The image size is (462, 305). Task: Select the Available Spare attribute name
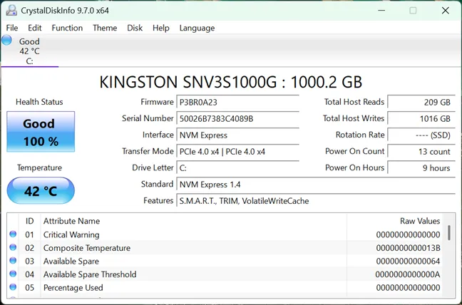[71, 261]
